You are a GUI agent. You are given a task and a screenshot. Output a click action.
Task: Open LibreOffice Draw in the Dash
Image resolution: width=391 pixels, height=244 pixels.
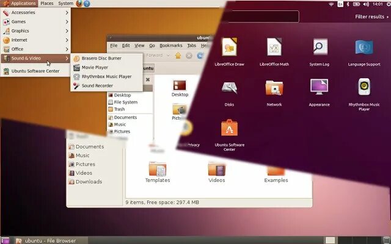pyautogui.click(x=229, y=52)
